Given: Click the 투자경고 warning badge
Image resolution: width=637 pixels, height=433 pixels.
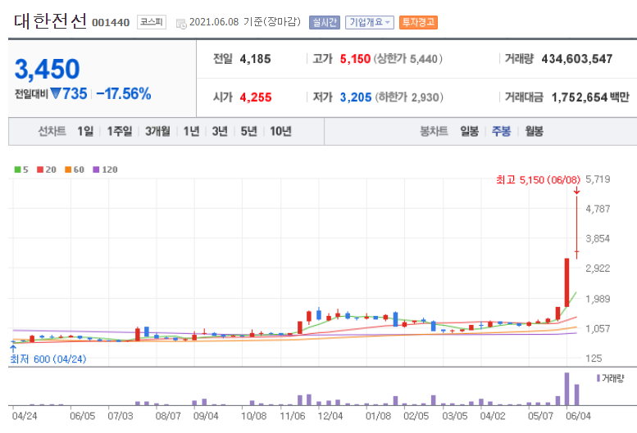Looking at the screenshot, I should (418, 22).
